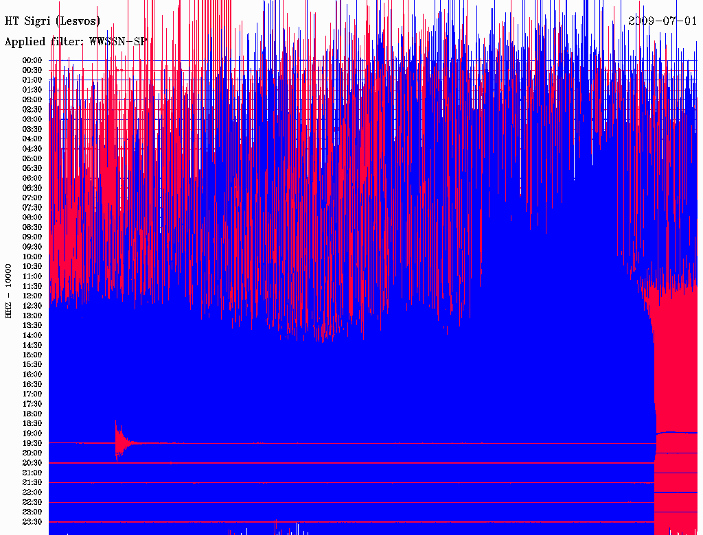This screenshot has height=535, width=703.
Task: Click the 11:00 time label
Action: 32,276
